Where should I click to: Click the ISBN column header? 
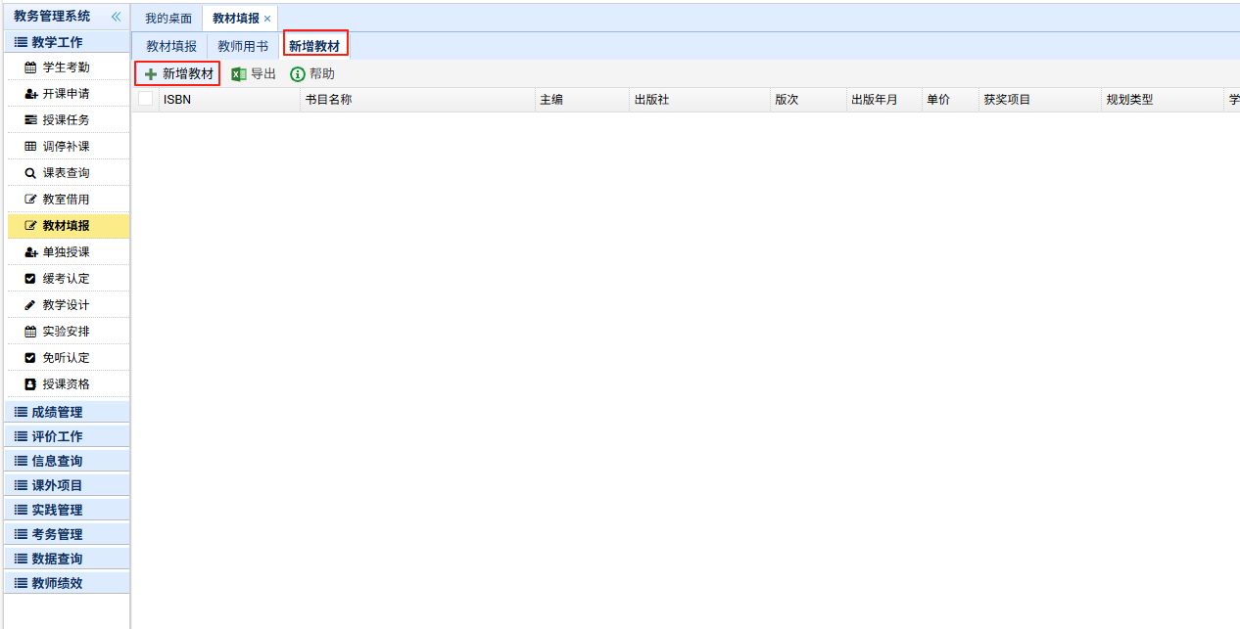(x=177, y=100)
